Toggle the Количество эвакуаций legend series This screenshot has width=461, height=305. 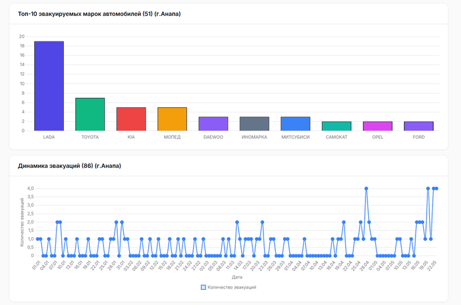click(228, 287)
